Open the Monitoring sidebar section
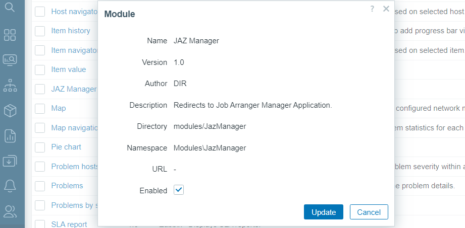 point(10,60)
